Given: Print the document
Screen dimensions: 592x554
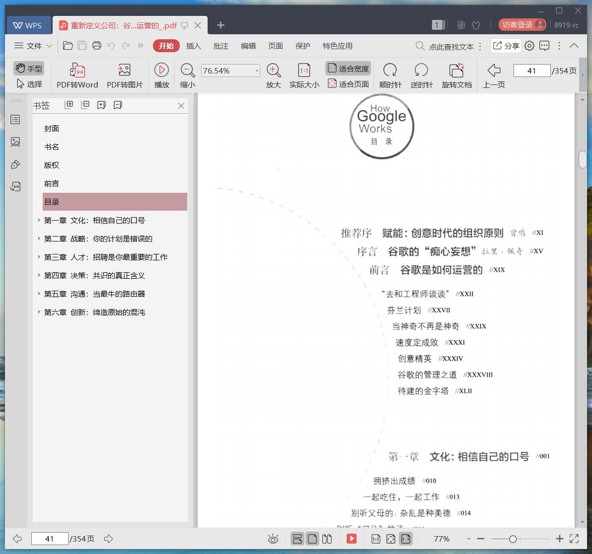Looking at the screenshot, I should point(97,46).
